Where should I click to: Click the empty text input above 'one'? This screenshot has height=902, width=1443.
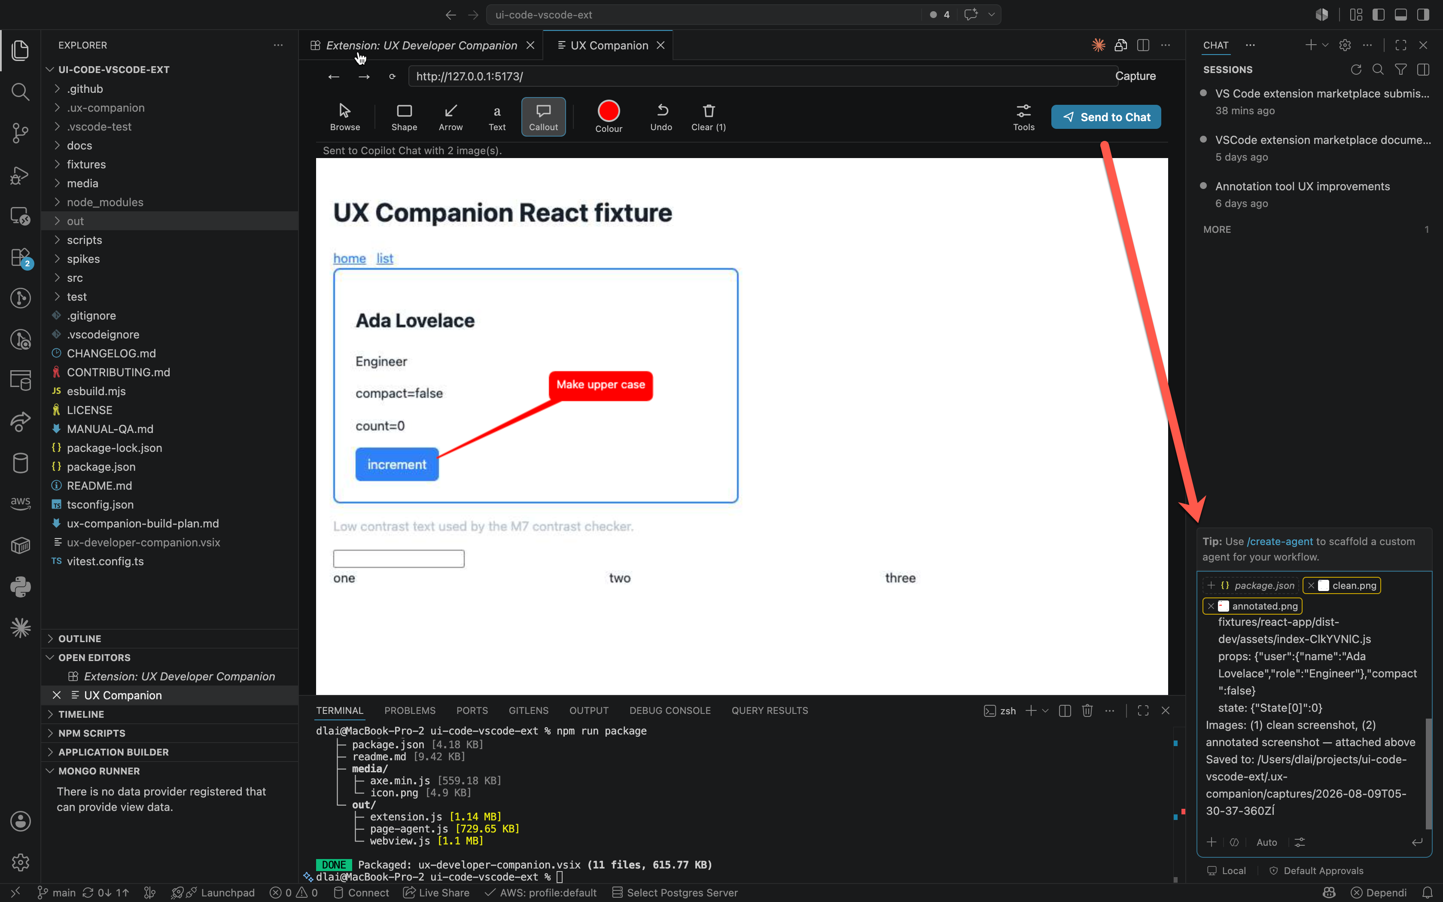point(398,558)
